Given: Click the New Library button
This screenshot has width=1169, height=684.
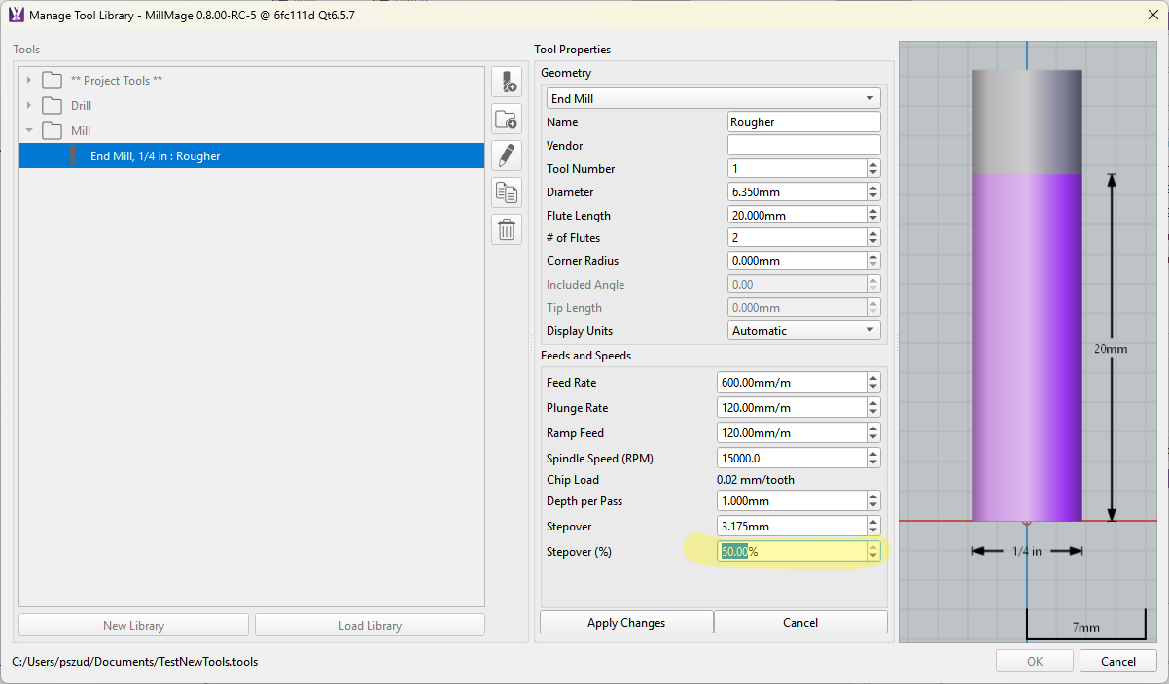Looking at the screenshot, I should pyautogui.click(x=134, y=626).
